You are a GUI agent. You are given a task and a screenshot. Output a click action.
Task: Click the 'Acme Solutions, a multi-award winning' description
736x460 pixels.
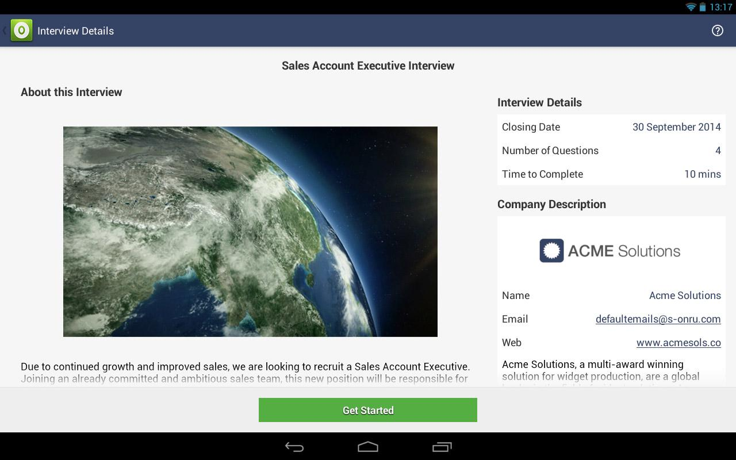click(x=601, y=371)
